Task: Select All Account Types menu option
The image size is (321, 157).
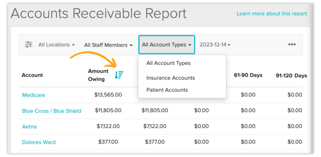Action: pyautogui.click(x=168, y=63)
